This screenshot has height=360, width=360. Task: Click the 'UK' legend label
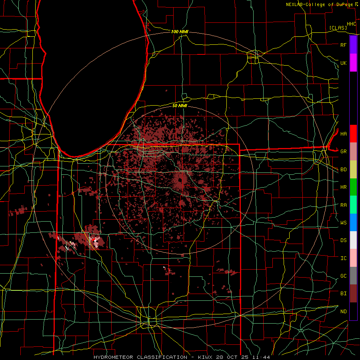coord(343,63)
